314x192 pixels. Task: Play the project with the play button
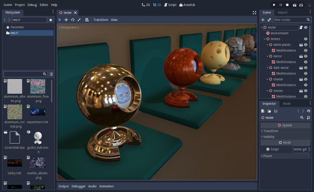tap(274, 5)
